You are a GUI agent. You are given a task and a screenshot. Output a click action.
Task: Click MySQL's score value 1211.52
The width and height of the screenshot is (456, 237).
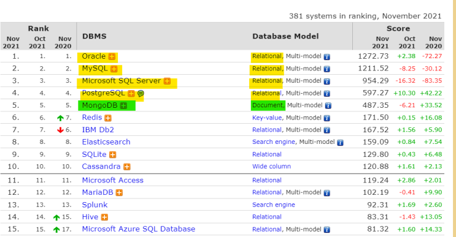point(373,69)
